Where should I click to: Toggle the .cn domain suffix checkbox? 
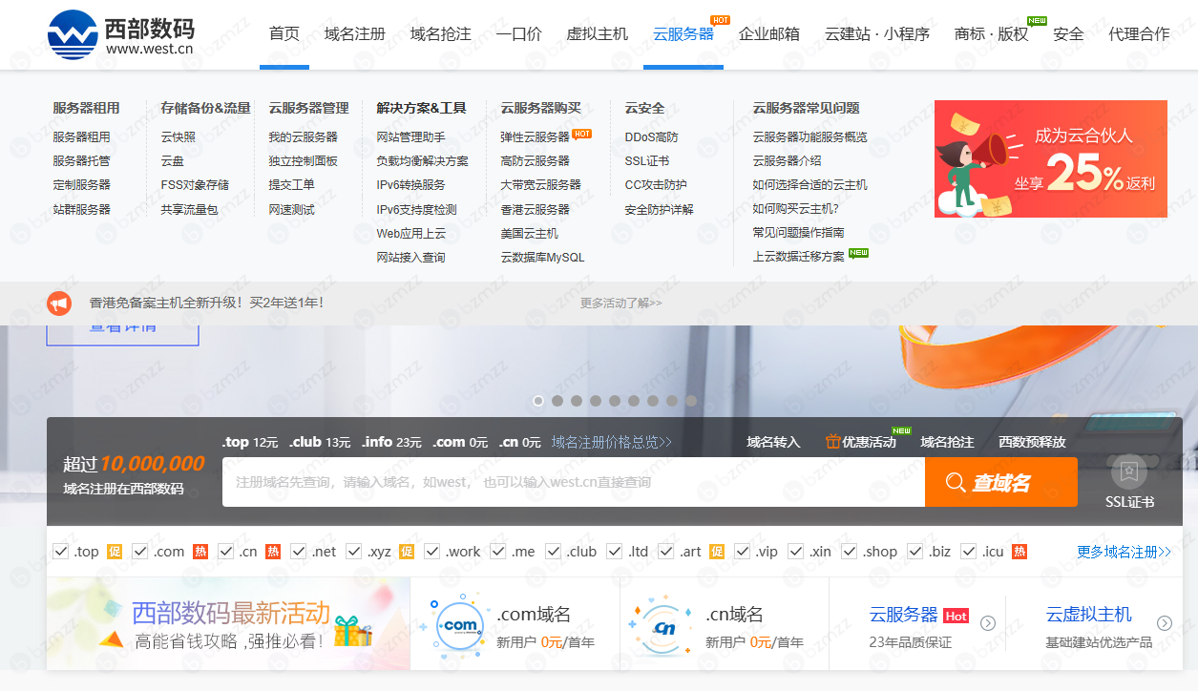tap(225, 552)
